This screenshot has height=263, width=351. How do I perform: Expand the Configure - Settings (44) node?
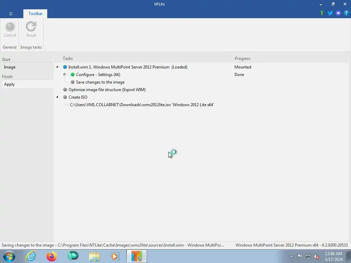pos(65,74)
